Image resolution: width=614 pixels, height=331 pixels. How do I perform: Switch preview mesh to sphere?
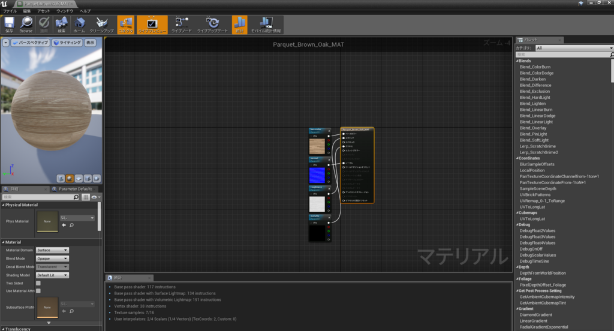coord(70,179)
